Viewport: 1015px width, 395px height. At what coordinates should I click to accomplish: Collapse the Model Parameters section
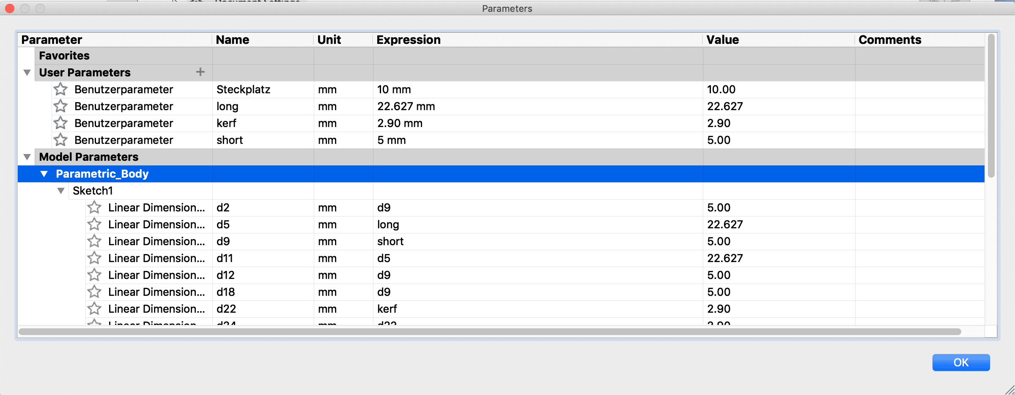pos(27,157)
